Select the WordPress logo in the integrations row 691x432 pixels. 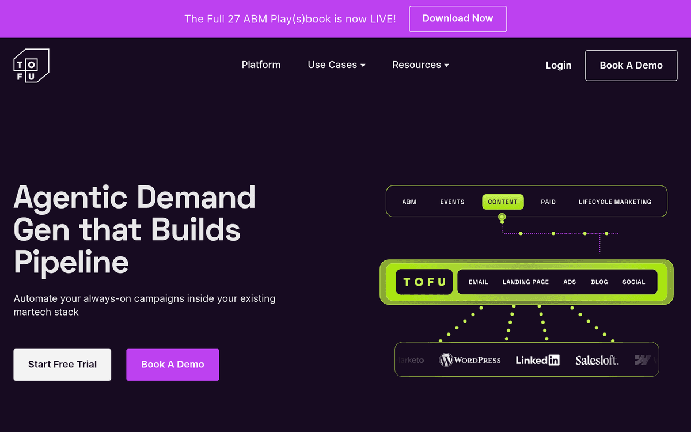tap(470, 359)
